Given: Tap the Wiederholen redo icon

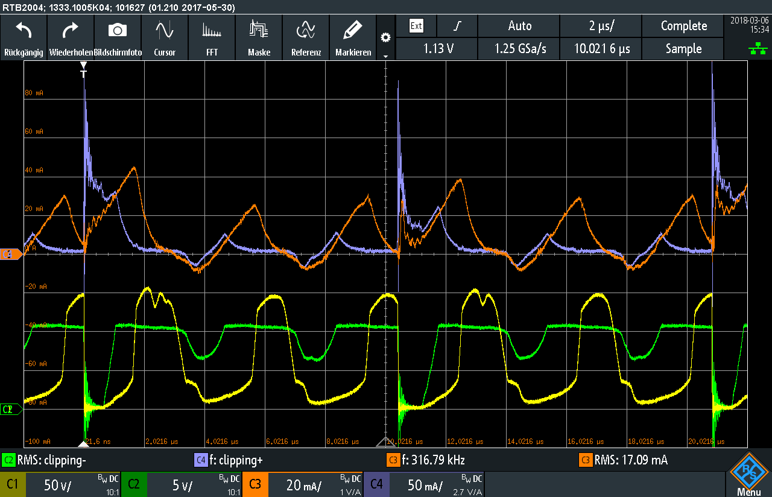Looking at the screenshot, I should coord(71,37).
